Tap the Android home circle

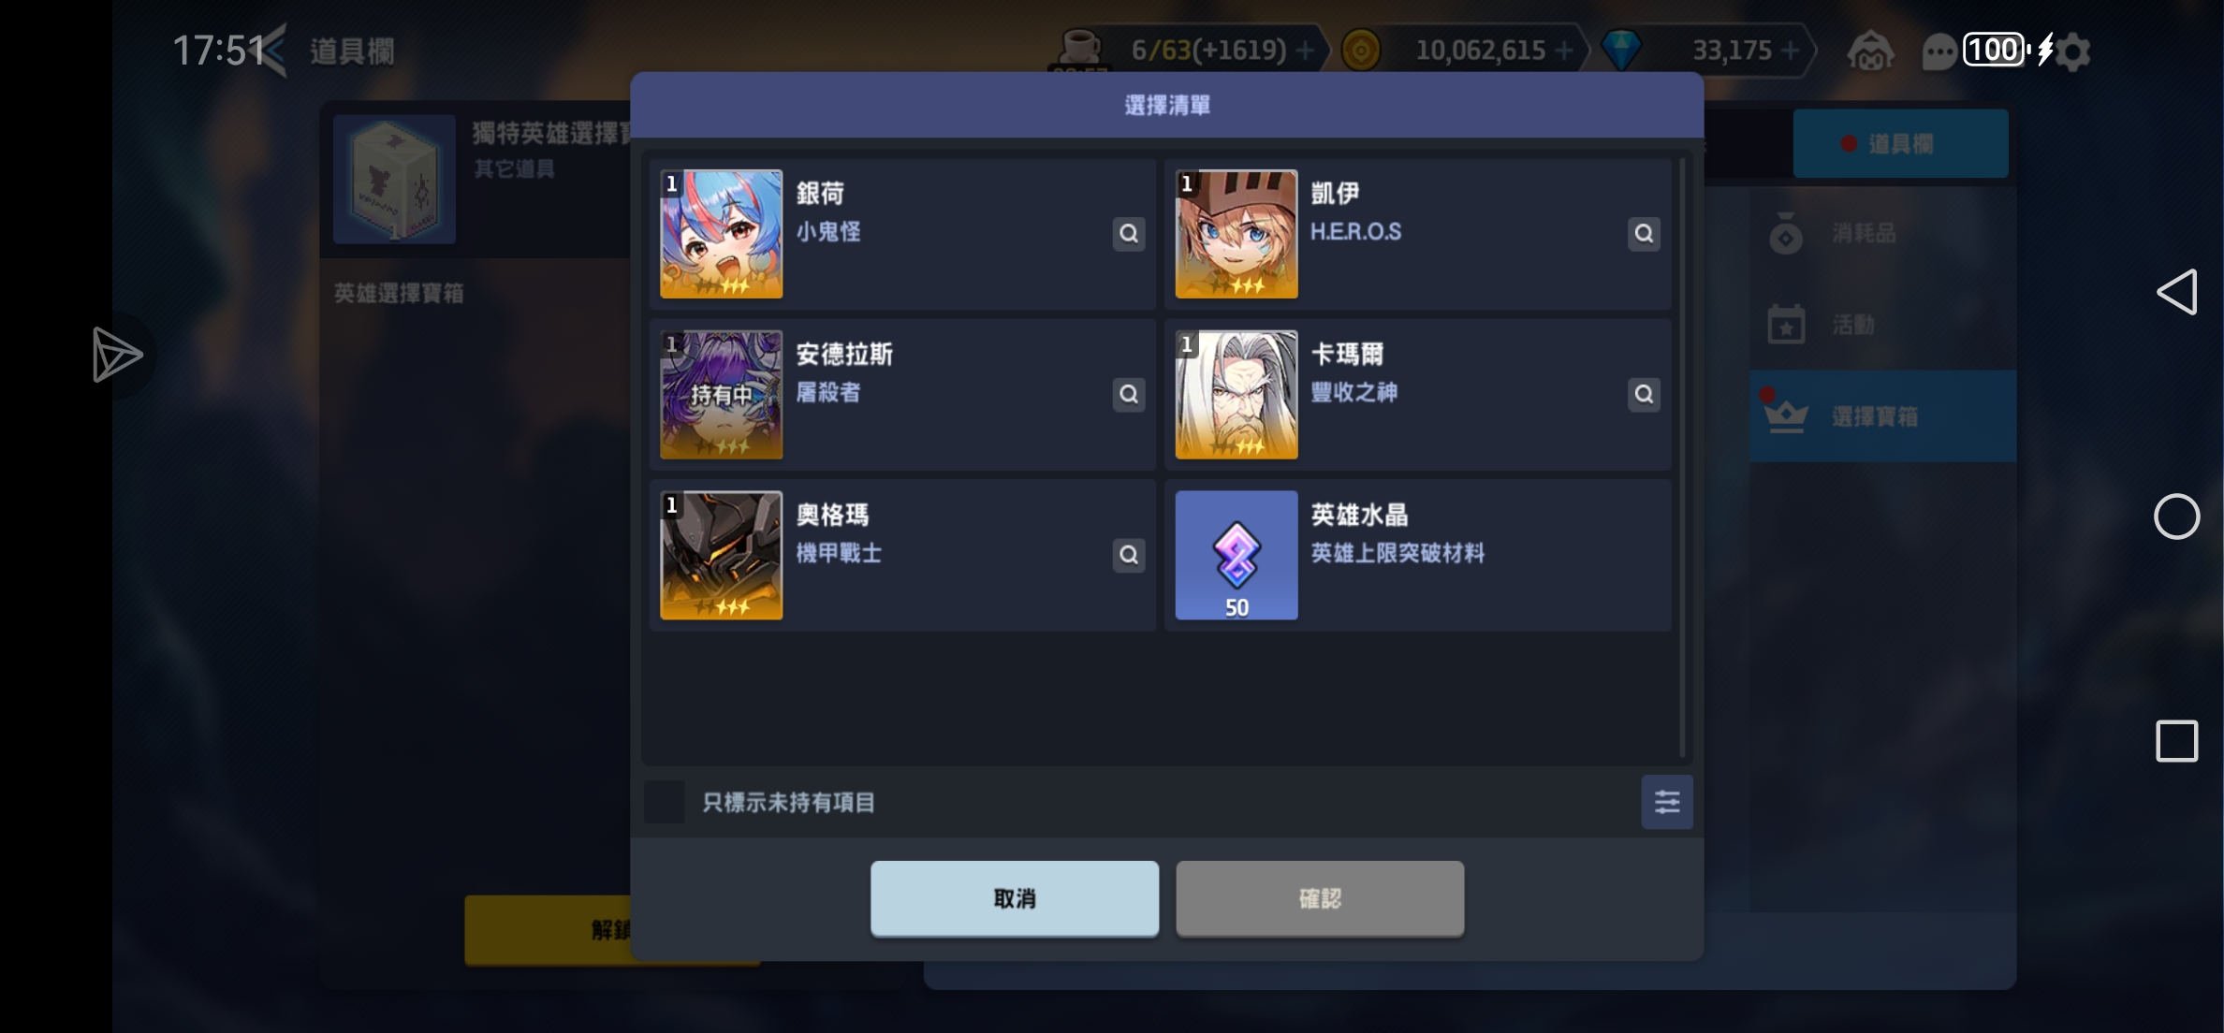(x=2177, y=516)
